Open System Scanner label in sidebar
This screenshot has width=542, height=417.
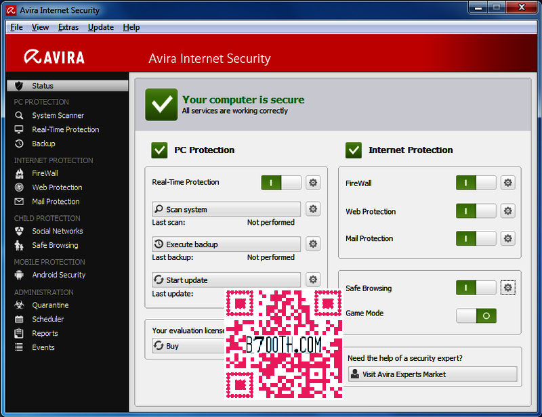click(x=58, y=115)
